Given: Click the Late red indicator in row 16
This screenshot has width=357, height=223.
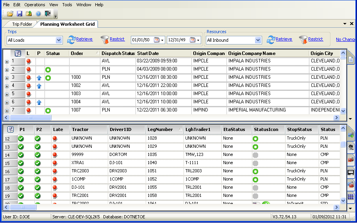Looking at the screenshot, I should pos(55,171).
